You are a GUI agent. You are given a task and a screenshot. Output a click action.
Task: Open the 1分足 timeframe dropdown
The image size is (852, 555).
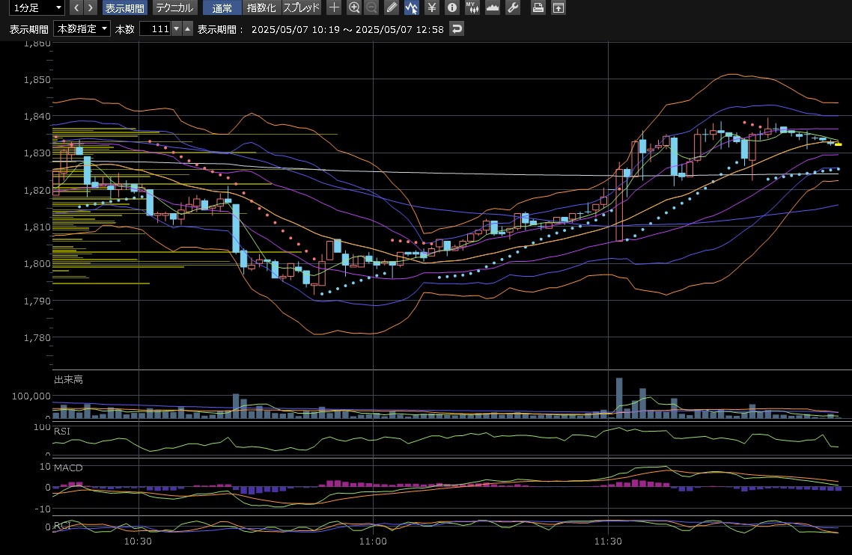pyautogui.click(x=37, y=7)
